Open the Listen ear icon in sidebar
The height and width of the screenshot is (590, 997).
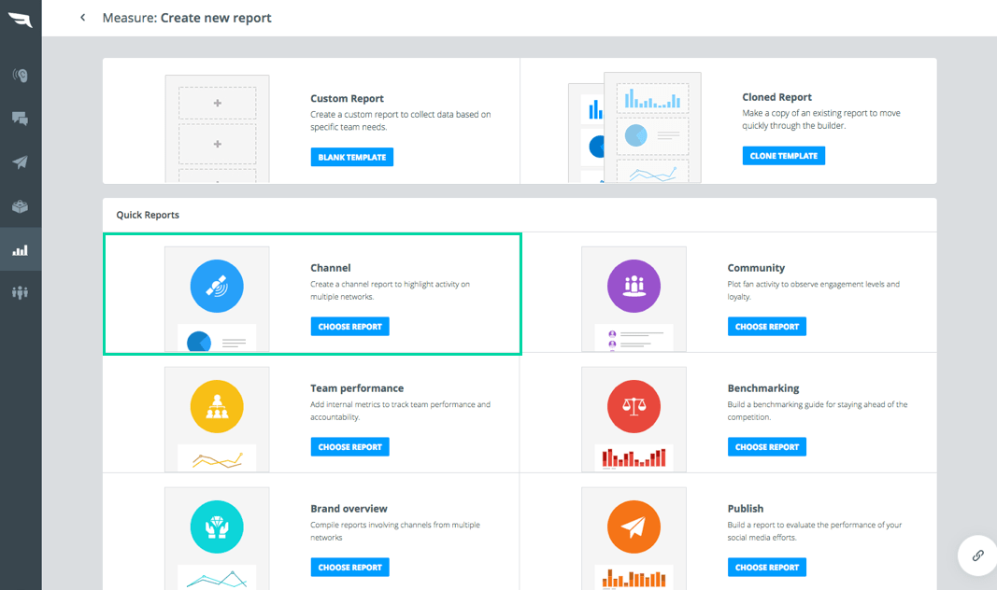point(21,76)
